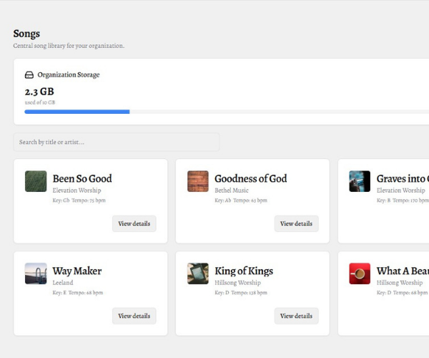
Task: Click the storage usage progress bar
Action: point(227,112)
